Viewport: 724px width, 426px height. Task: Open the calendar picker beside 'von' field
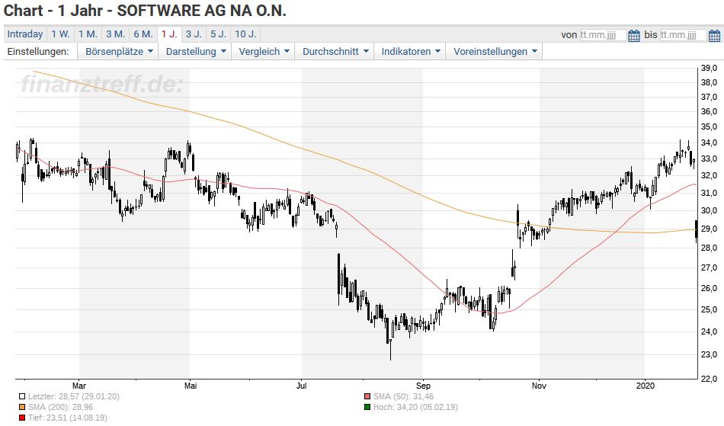(634, 35)
